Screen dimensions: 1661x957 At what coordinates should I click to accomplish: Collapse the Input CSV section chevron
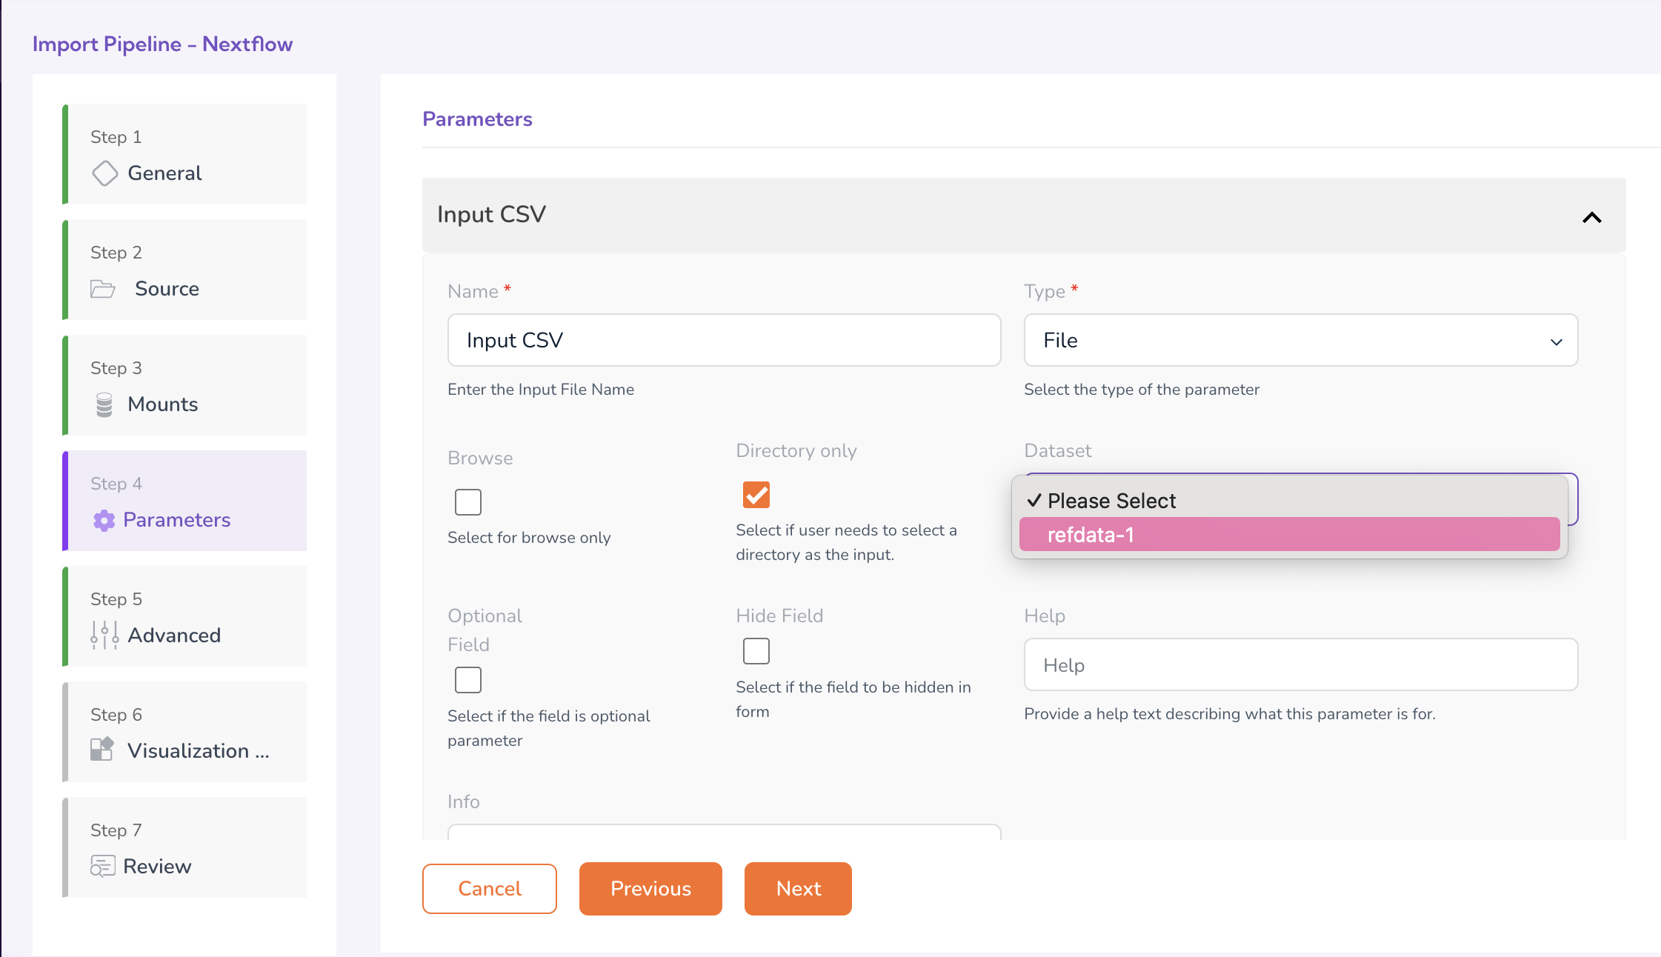(1591, 218)
